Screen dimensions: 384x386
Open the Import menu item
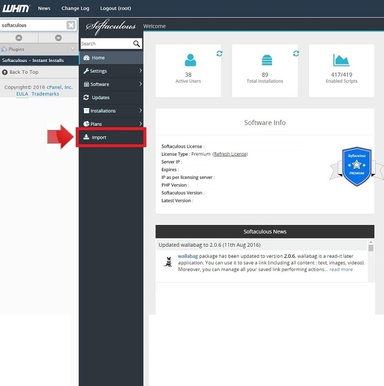coord(111,138)
